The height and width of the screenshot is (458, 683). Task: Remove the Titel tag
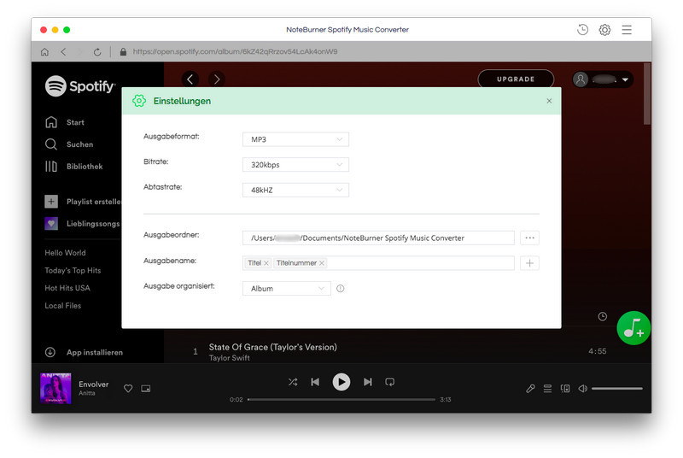(x=266, y=263)
